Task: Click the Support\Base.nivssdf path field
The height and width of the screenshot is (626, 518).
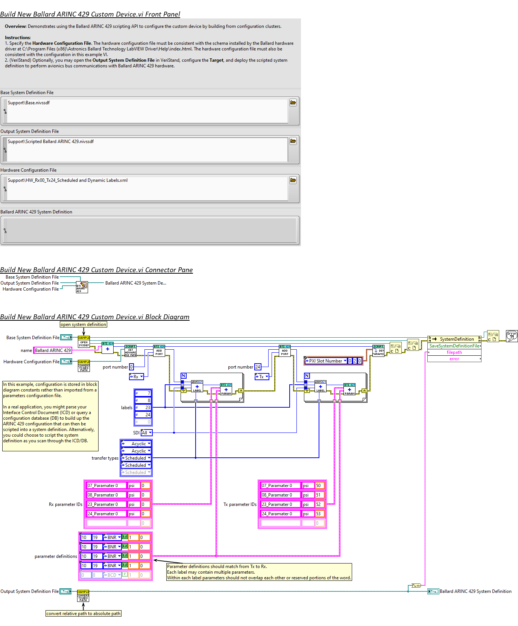Action: click(x=147, y=111)
